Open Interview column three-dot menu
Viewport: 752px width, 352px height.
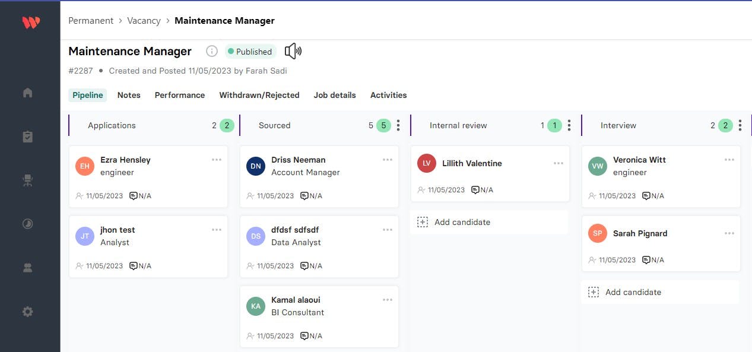pyautogui.click(x=740, y=125)
